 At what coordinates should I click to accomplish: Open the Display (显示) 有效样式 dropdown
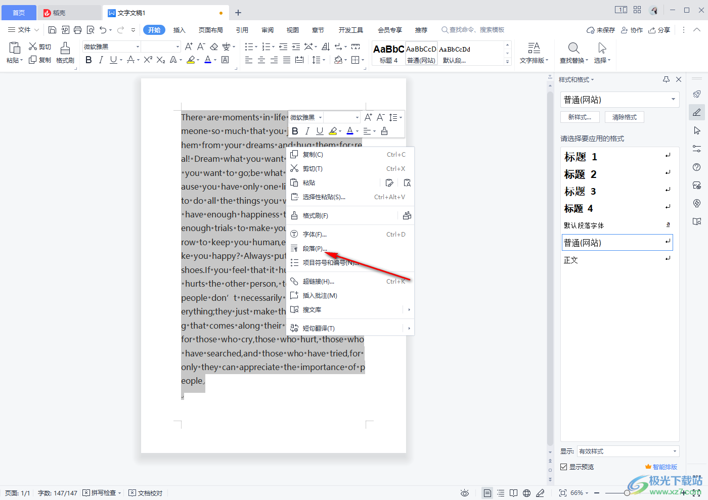pyautogui.click(x=675, y=451)
